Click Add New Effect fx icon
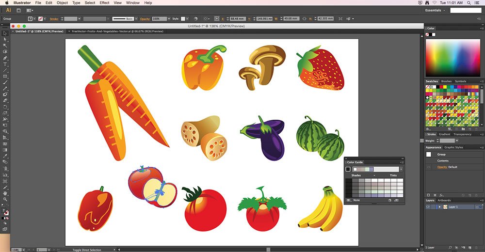 point(441,195)
